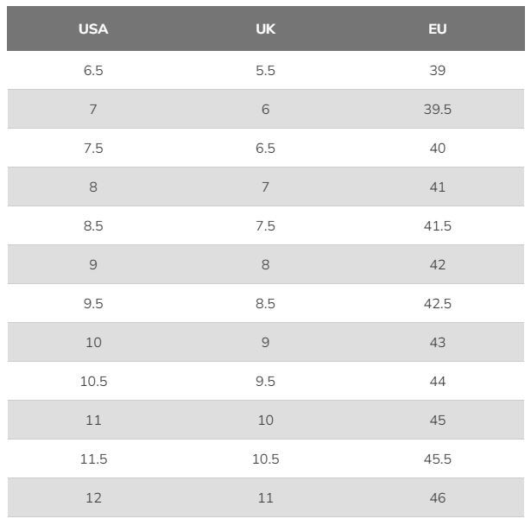The height and width of the screenshot is (525, 531).
Task: Click the EU size 41 cell
Action: coord(438,187)
